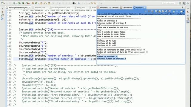Click the Open Perspective icon

180,3
